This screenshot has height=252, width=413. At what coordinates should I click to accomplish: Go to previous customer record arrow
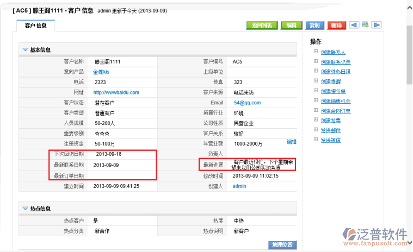[354, 25]
